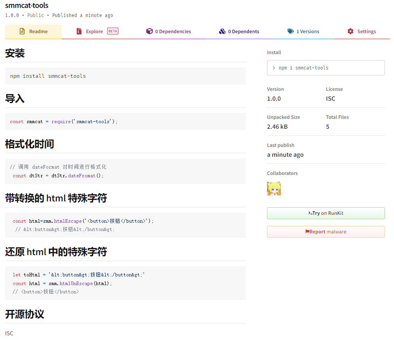Click the version value 1.0.0 in sidebar
This screenshot has width=394, height=340.
click(x=274, y=99)
